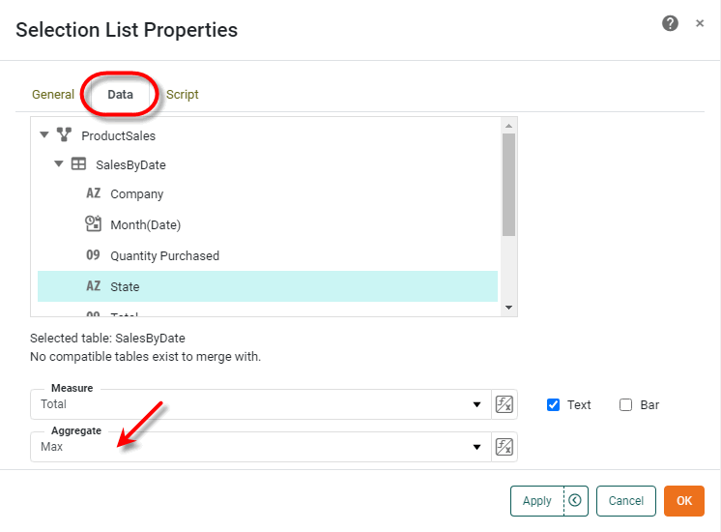The image size is (721, 532).
Task: Click the AZ string icon beside Company
Action: tap(94, 193)
